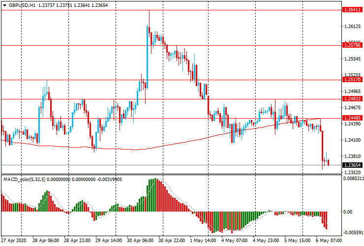Click the 1.25545 price scale value
Viewport: 364px width, 246px height.
(352, 59)
